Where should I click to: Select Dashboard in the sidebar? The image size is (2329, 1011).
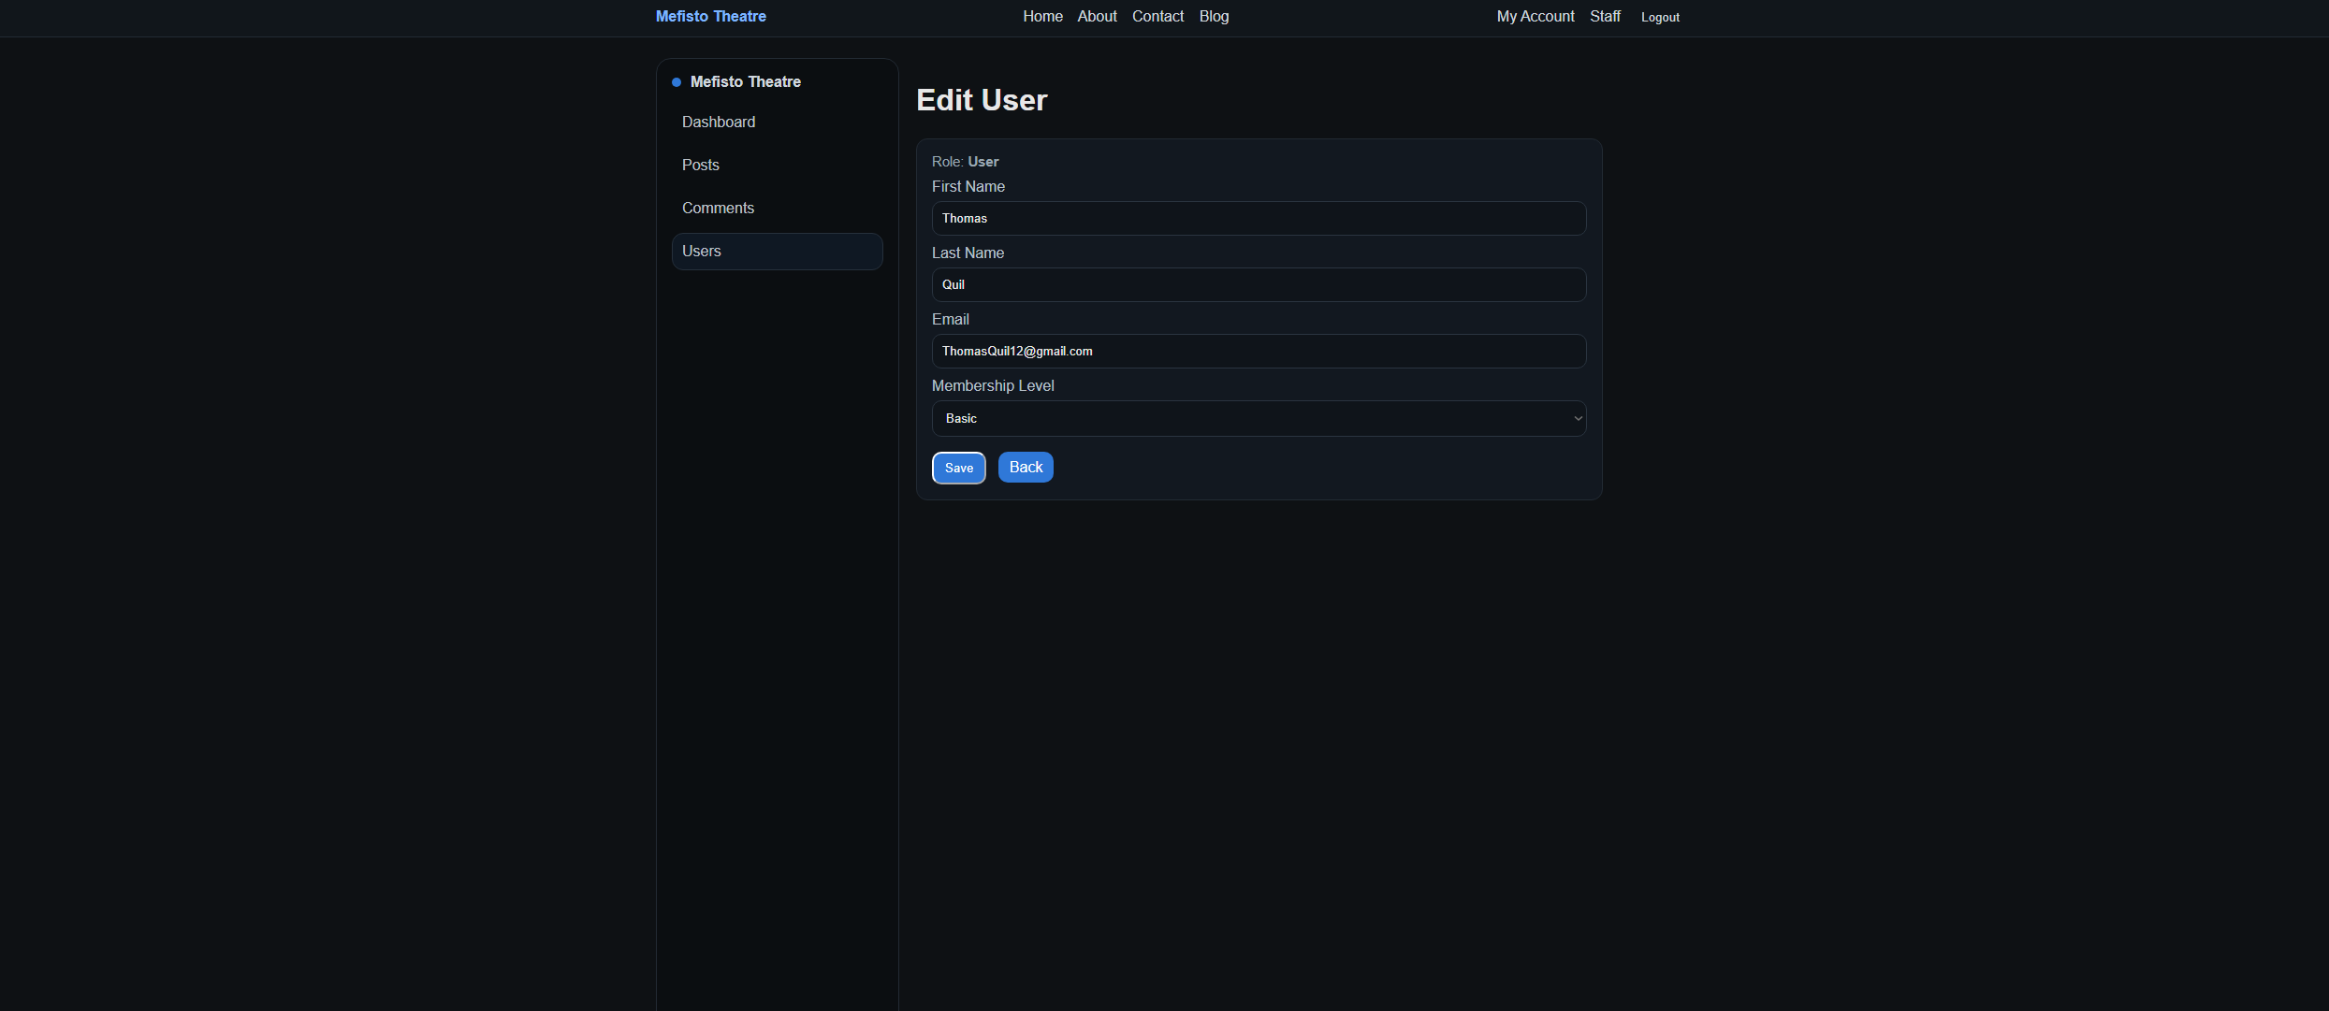pos(719,122)
